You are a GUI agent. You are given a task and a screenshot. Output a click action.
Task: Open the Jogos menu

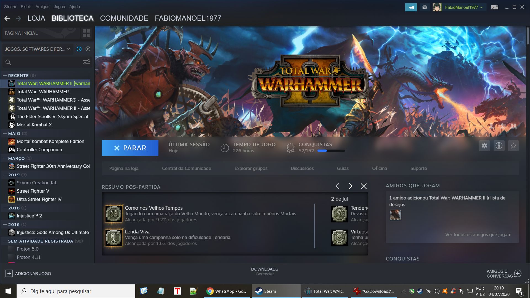pos(59,7)
